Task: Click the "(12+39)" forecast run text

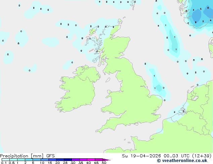Action: (202, 156)
